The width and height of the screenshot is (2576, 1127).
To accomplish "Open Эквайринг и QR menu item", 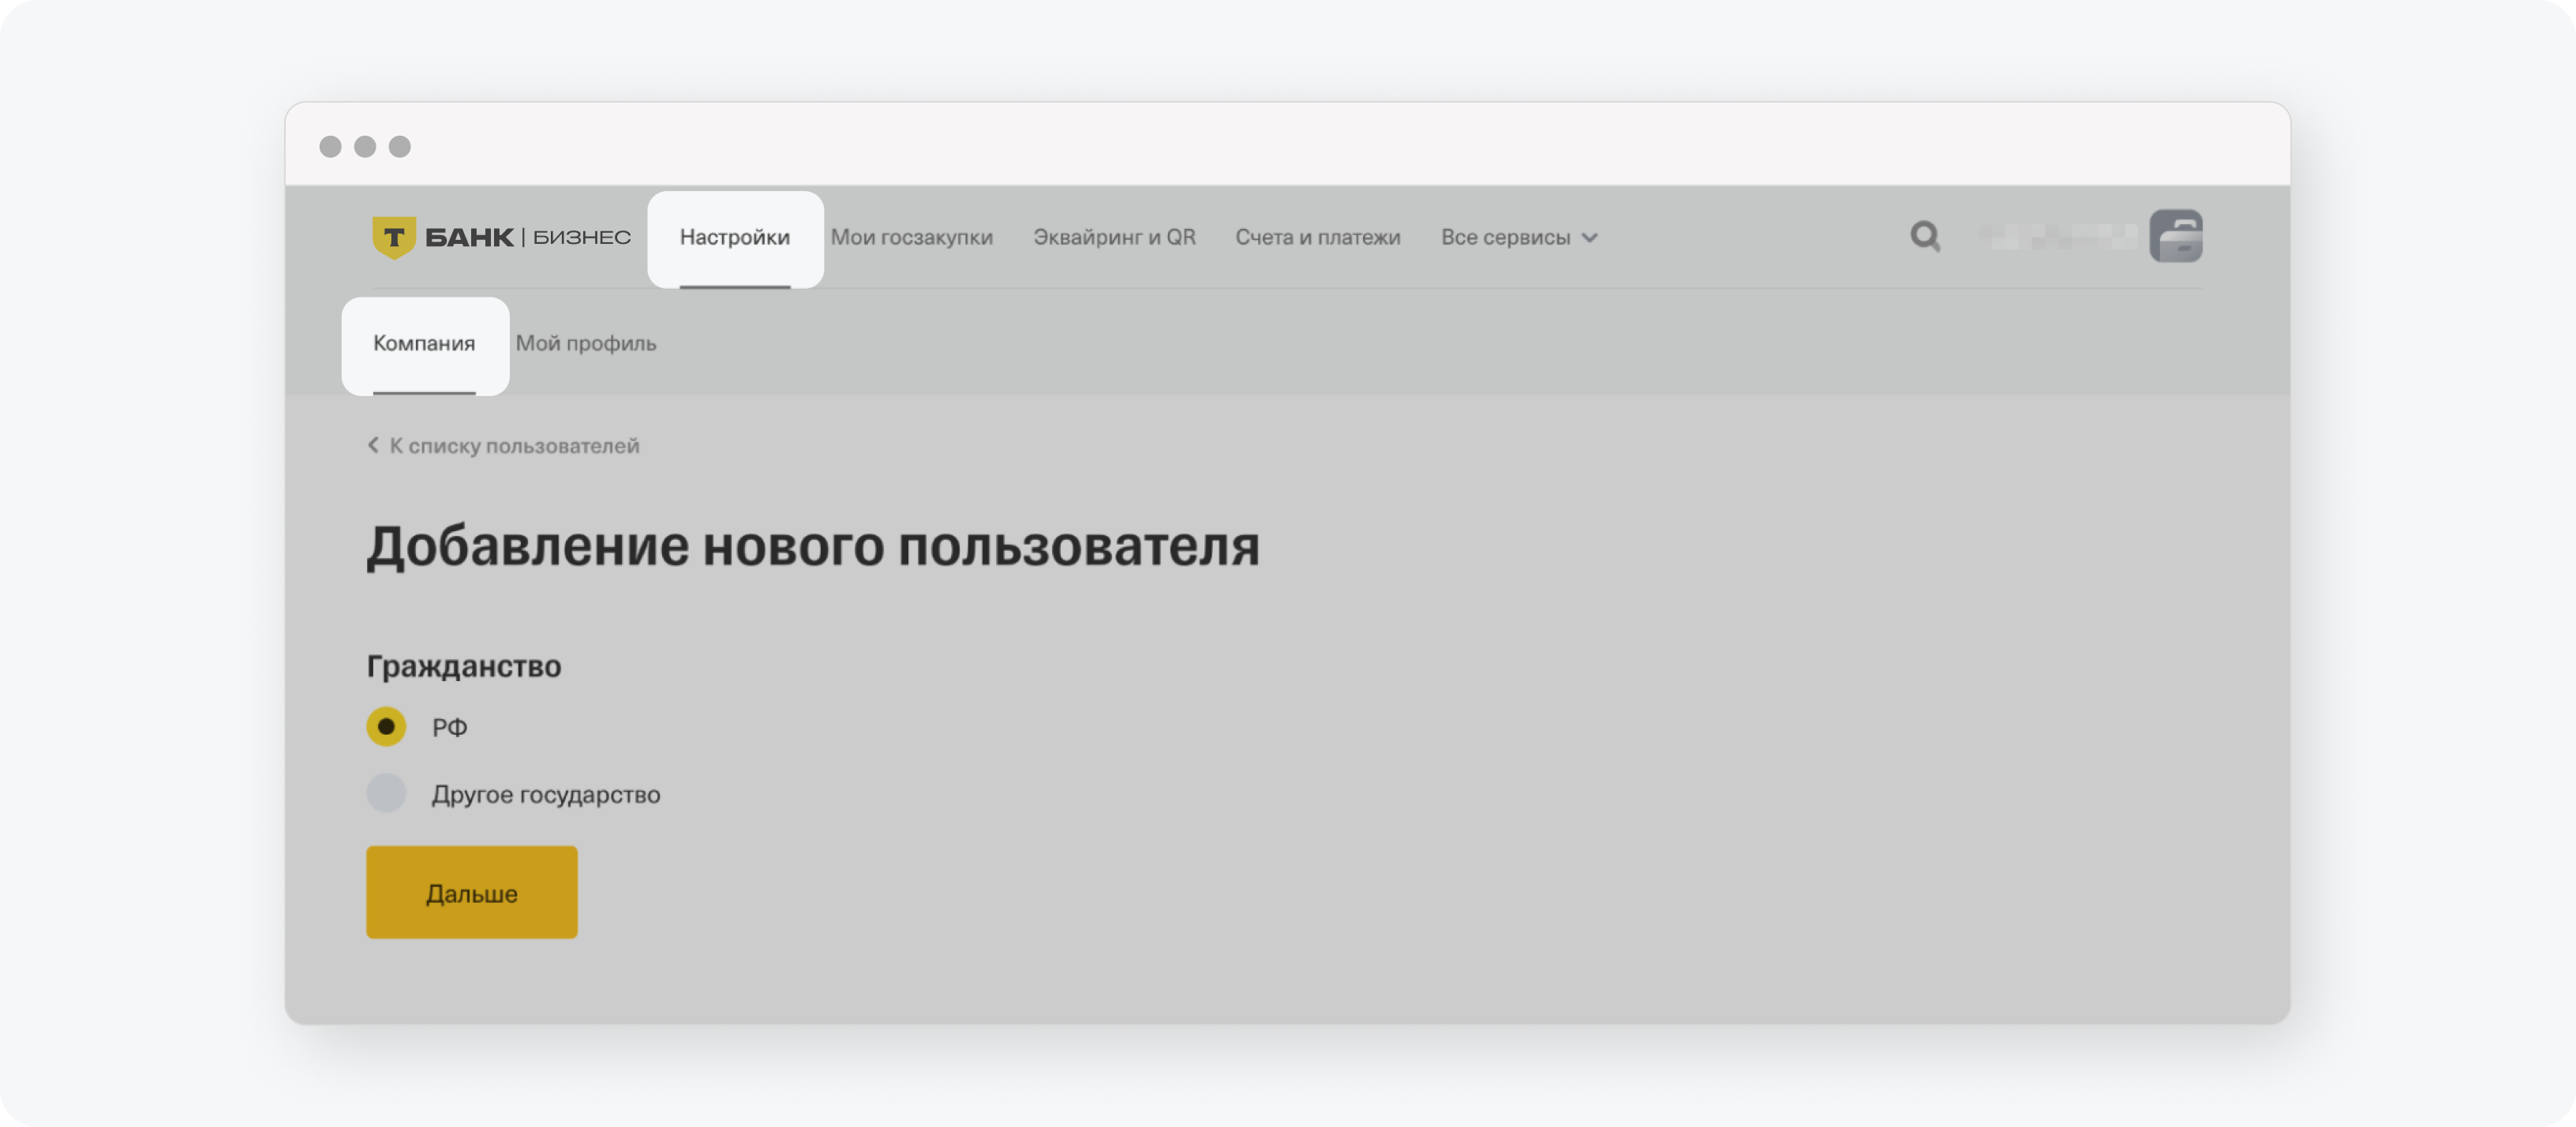I will click(x=1114, y=237).
